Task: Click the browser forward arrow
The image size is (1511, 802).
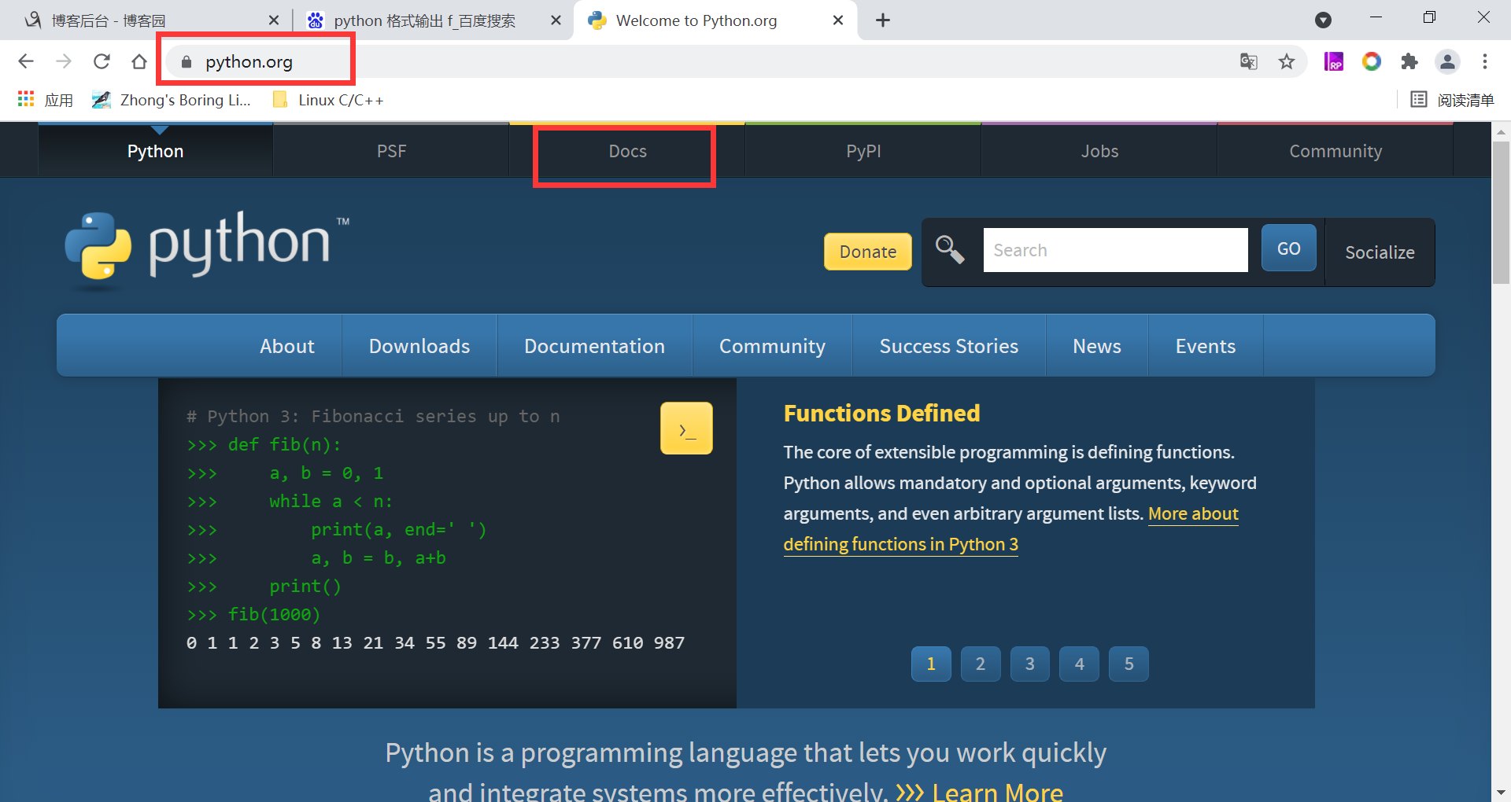Action: [x=64, y=61]
